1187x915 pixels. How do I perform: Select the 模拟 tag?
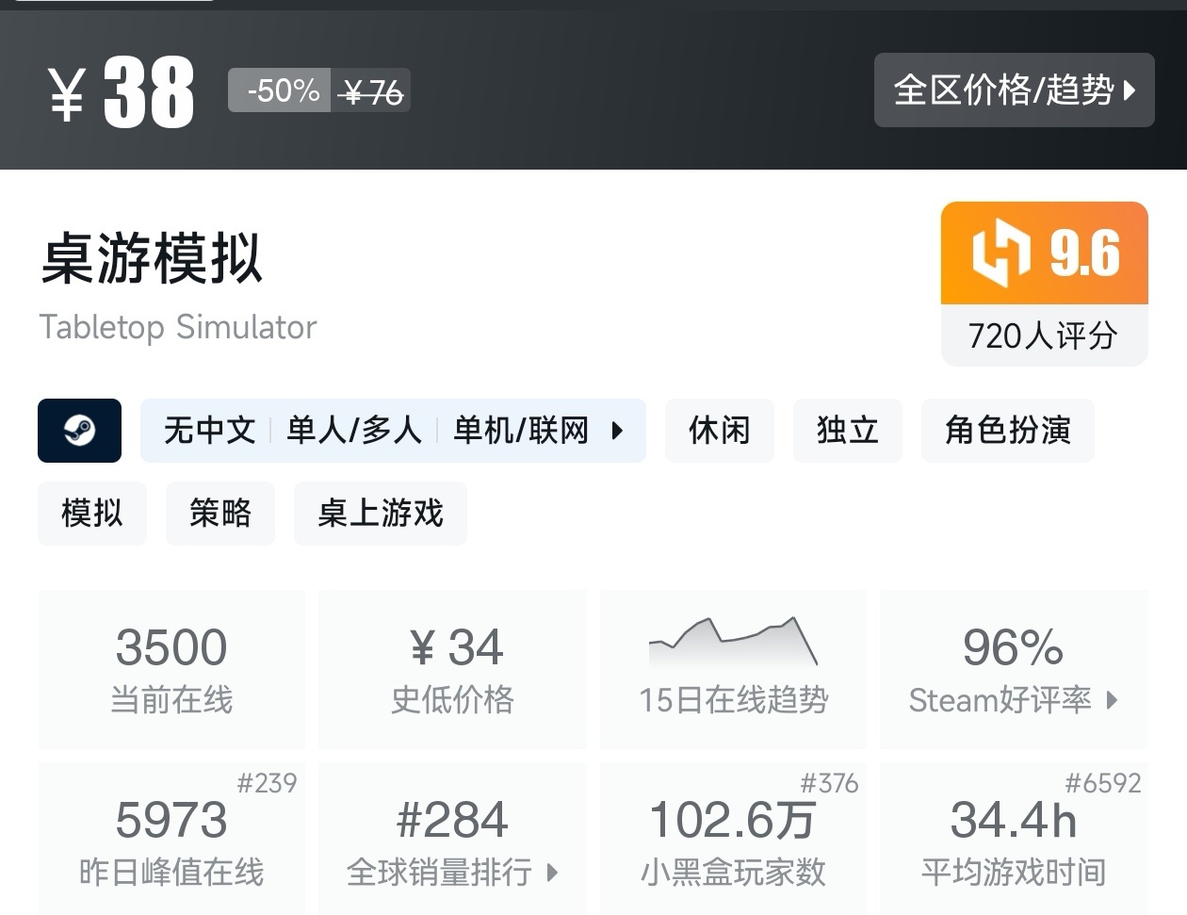[92, 514]
